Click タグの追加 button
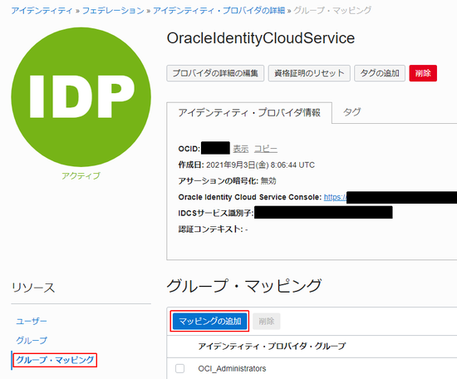The width and height of the screenshot is (457, 379). 380,73
